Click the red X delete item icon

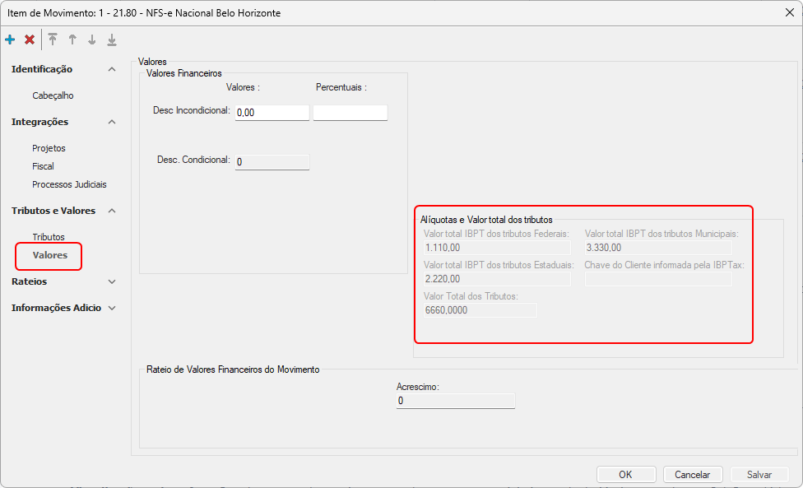[30, 40]
